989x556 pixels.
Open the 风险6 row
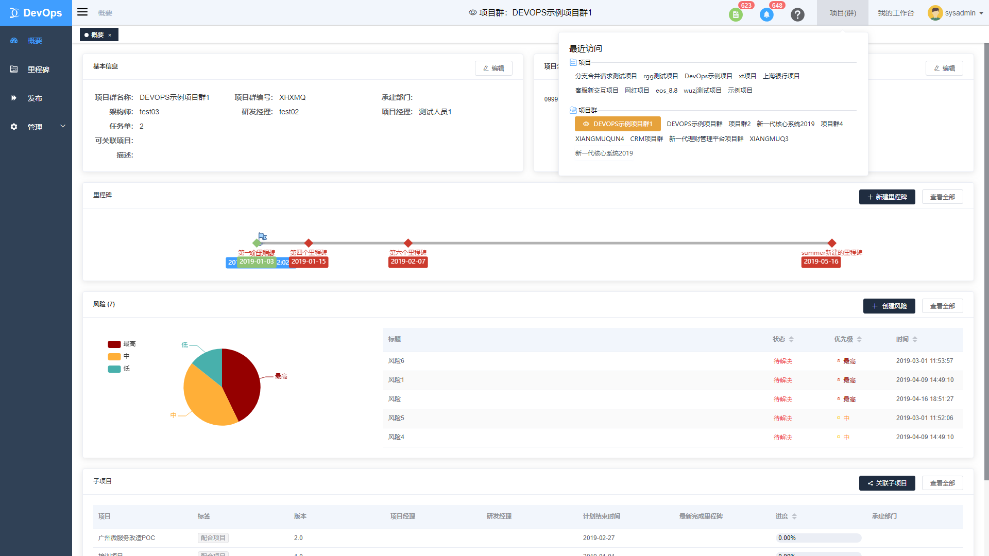673,361
